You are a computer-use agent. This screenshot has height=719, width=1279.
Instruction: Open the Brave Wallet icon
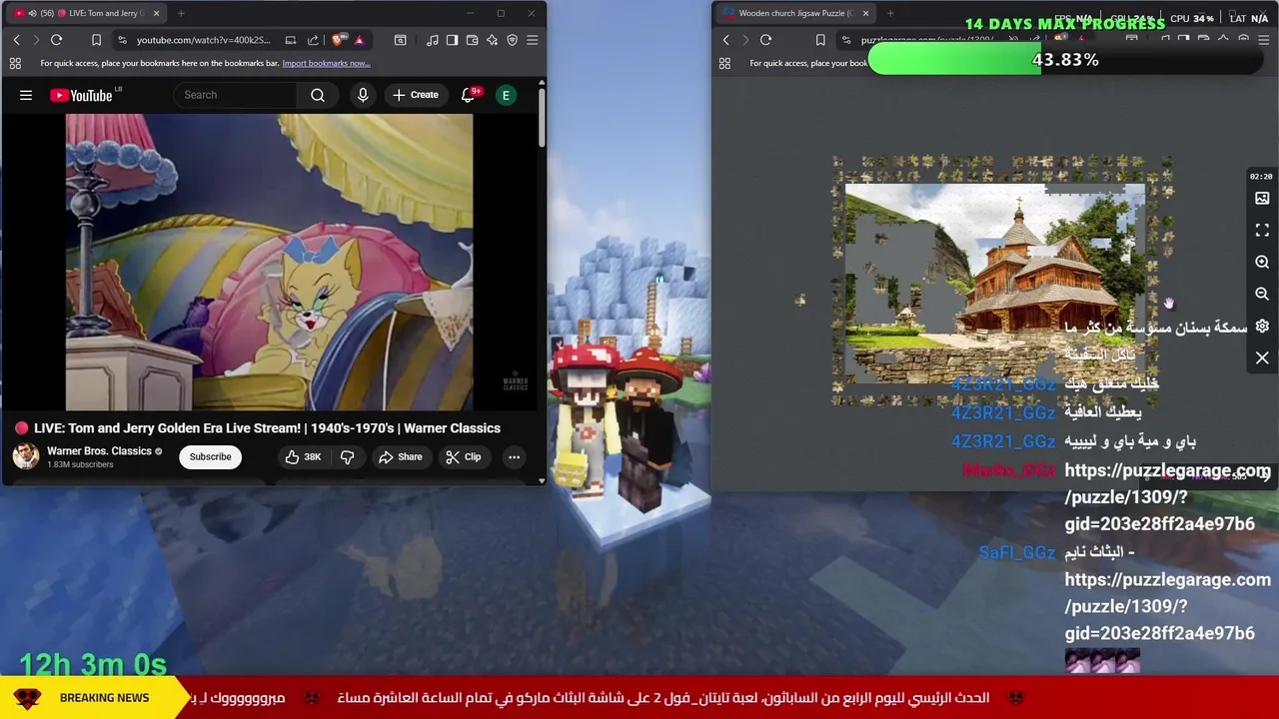[472, 40]
